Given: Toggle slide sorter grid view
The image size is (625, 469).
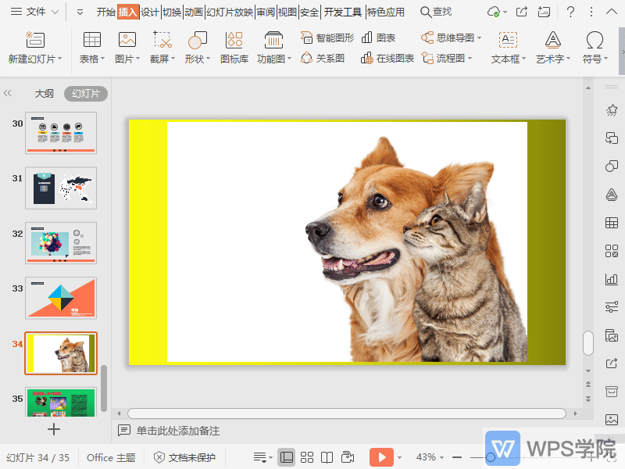Looking at the screenshot, I should point(307,457).
